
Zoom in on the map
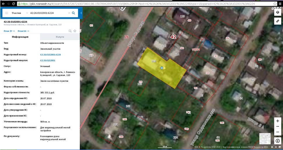click(x=277, y=121)
